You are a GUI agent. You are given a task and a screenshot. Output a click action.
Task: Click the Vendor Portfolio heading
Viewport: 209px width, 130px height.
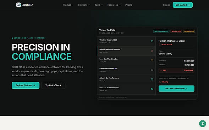click(x=107, y=30)
